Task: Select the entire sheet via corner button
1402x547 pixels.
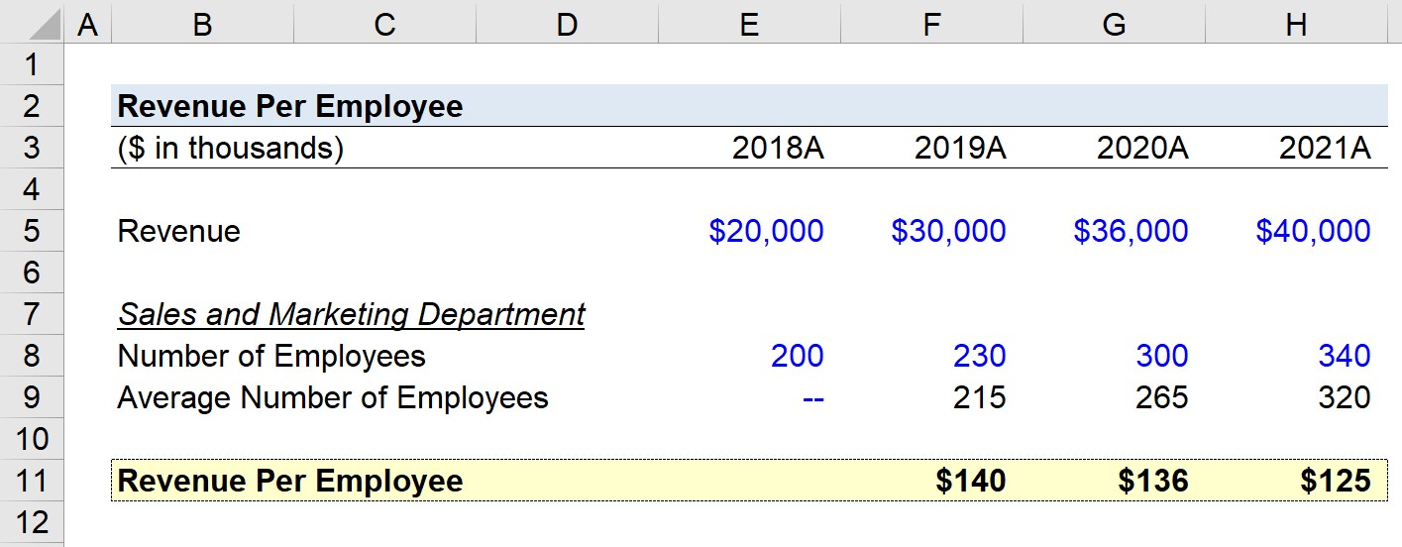Action: tap(32, 22)
